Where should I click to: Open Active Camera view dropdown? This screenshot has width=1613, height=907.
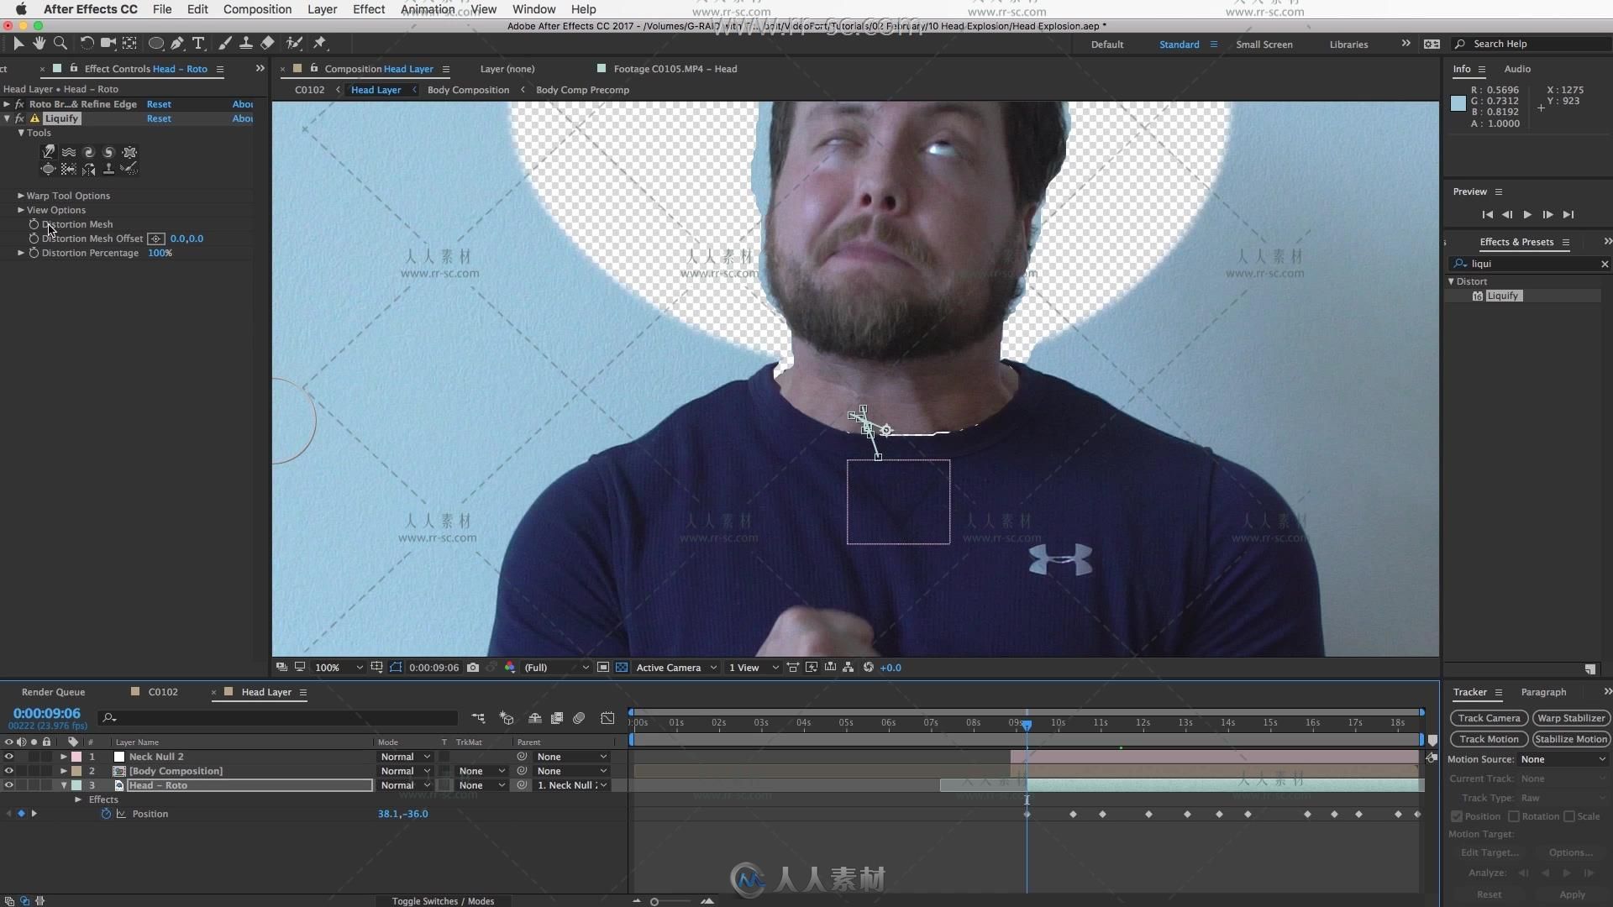point(676,668)
